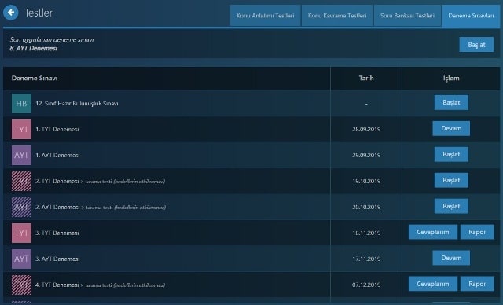Click the date 07.12.2019

coord(366,285)
